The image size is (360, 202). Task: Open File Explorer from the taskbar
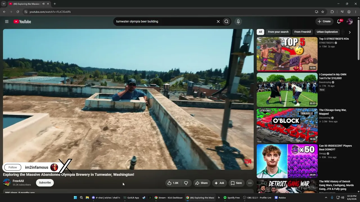point(87,198)
